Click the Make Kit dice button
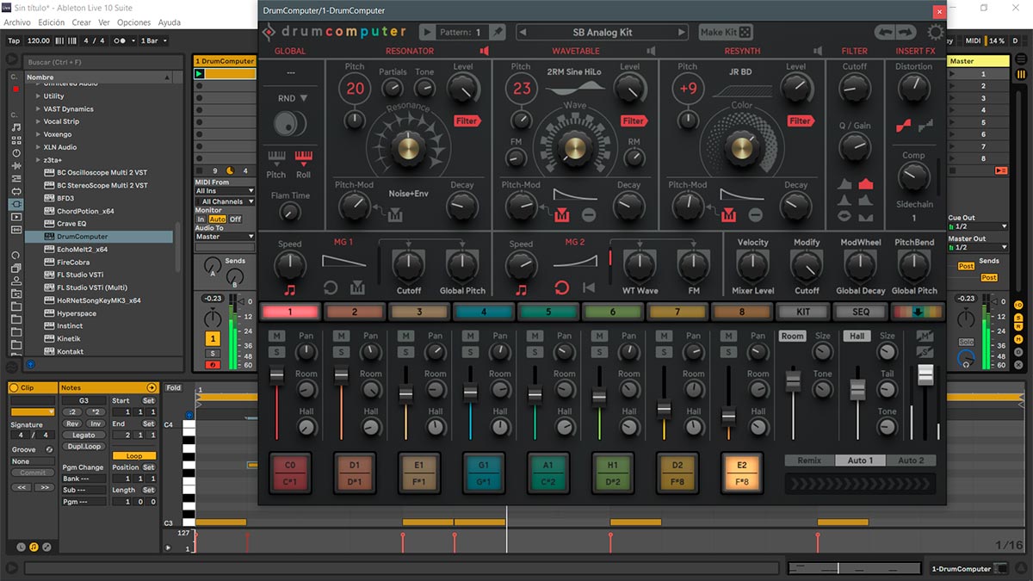This screenshot has width=1033, height=581. 725,32
